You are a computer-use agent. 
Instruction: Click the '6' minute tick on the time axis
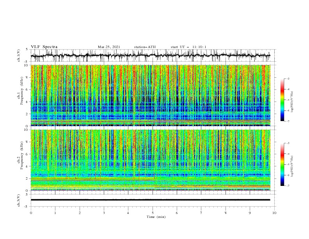pyautogui.click(x=177, y=213)
